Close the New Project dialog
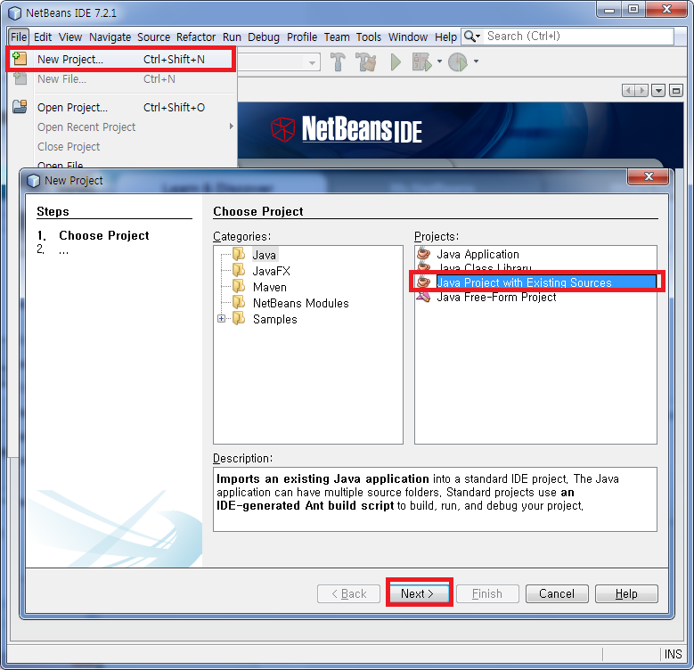This screenshot has height=670, width=694. (649, 176)
